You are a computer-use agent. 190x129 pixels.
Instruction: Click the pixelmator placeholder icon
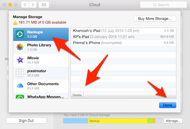(20, 73)
